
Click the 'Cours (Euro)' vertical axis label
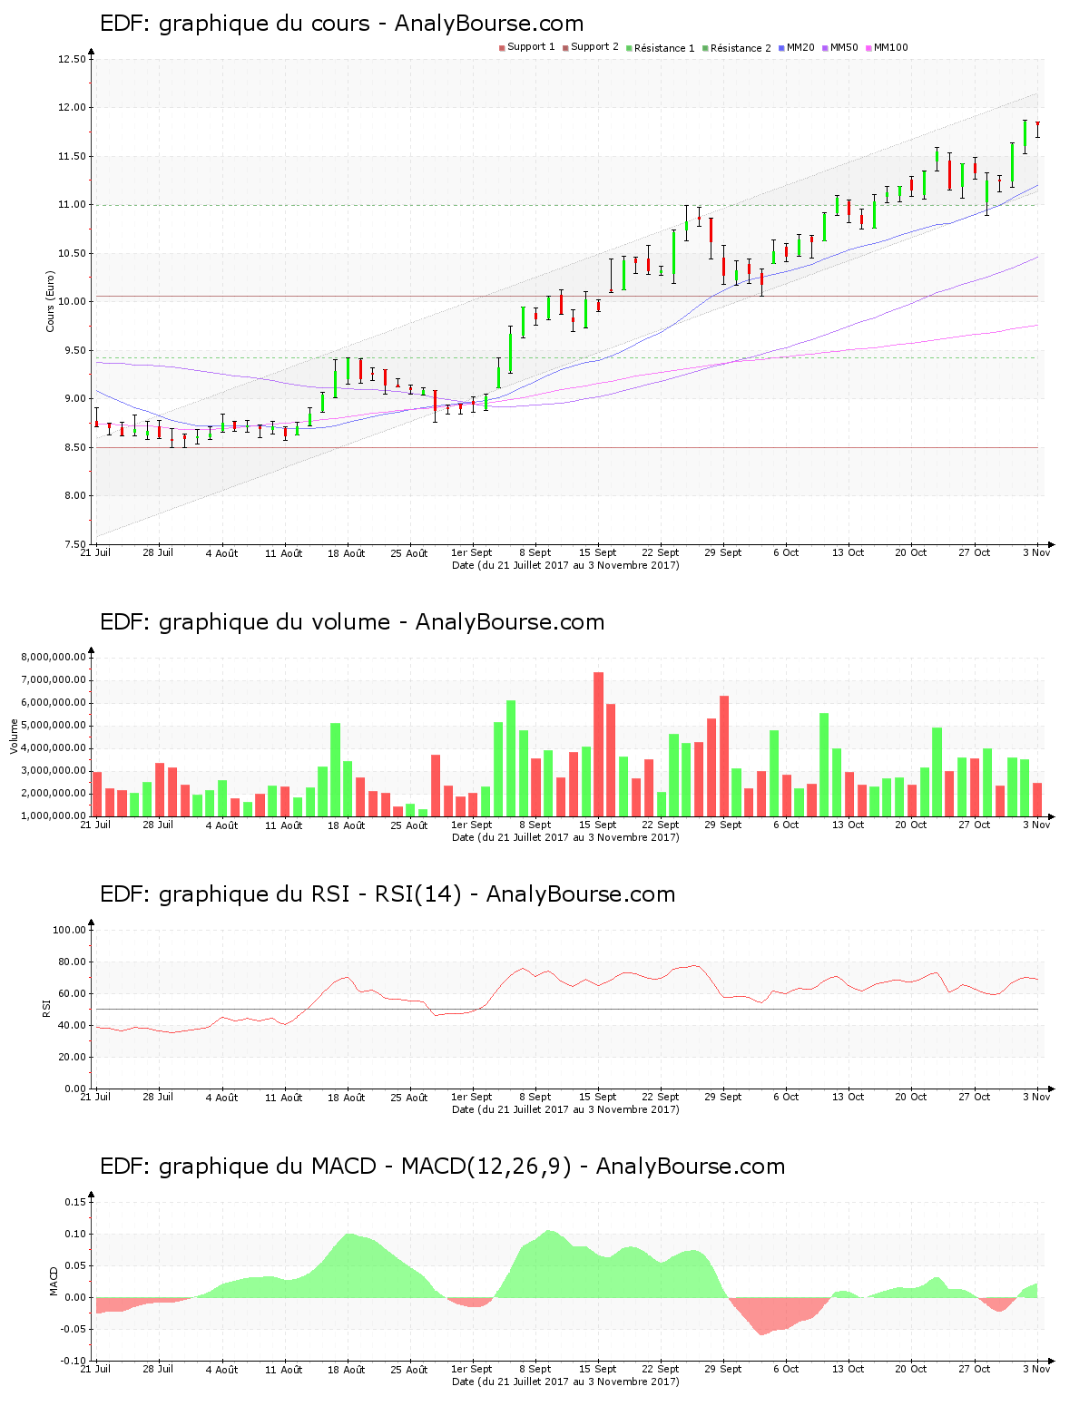(51, 301)
